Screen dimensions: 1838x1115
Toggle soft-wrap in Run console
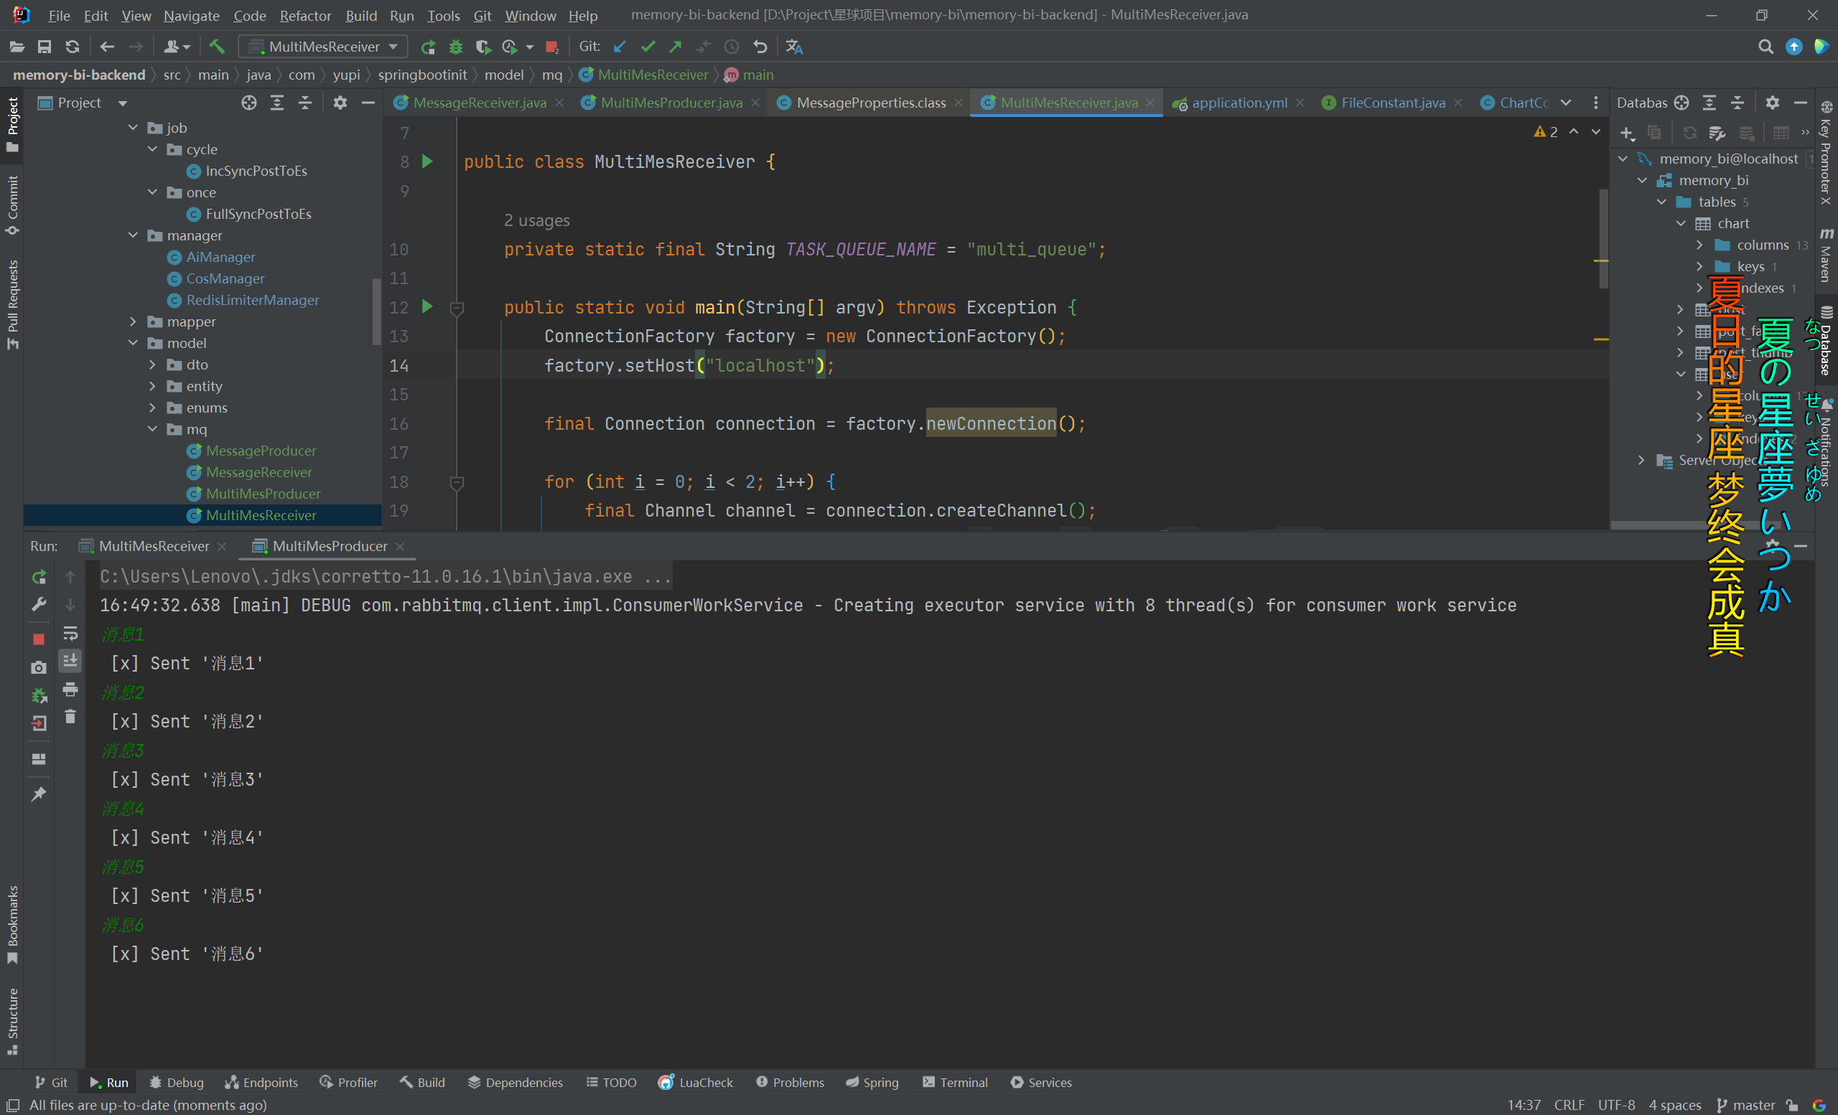click(x=70, y=634)
